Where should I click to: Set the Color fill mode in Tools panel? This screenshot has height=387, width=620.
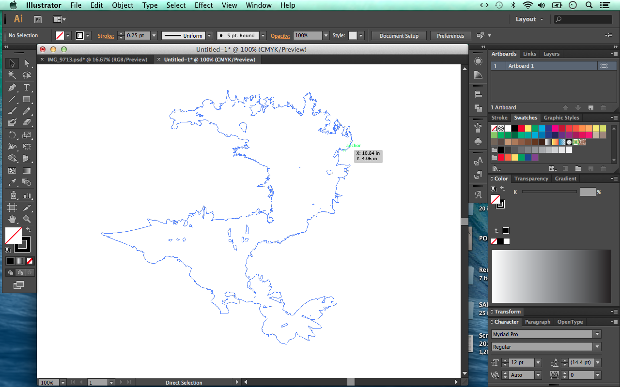tap(10, 261)
